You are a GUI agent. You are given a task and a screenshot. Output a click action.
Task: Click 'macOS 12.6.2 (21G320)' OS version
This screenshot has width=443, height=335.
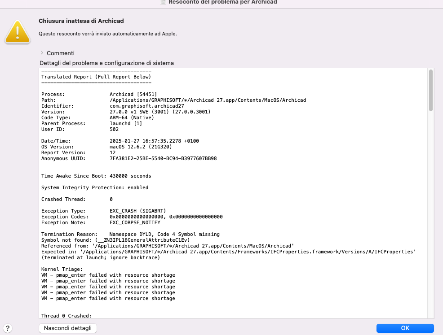coord(141,147)
